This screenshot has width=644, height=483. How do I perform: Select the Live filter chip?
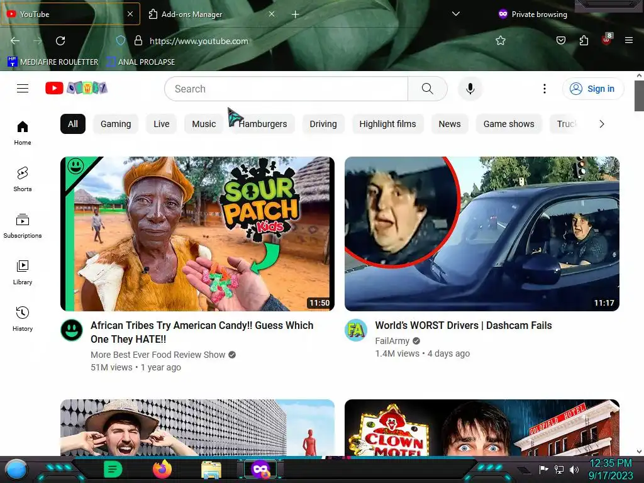click(162, 124)
